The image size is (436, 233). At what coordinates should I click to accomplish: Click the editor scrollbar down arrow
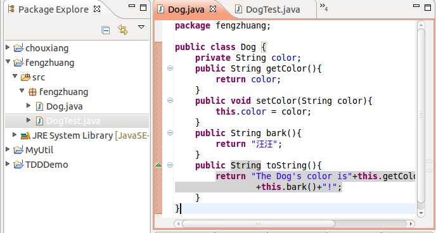(x=421, y=213)
